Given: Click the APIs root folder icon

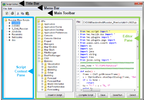Looking at the screenshot, I should click(39, 21).
